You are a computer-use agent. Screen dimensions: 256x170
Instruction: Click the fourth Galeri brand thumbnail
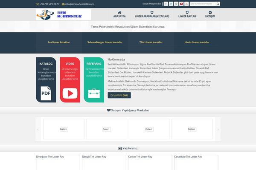pos(192,129)
